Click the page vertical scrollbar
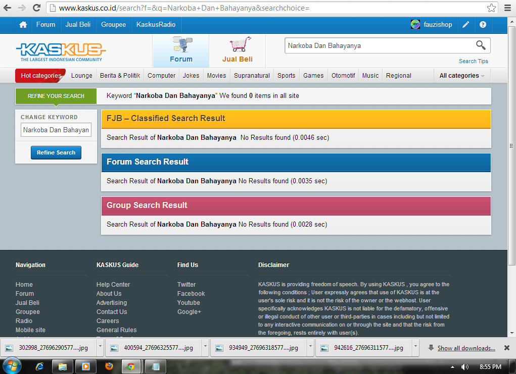516x374 pixels. tap(512, 146)
